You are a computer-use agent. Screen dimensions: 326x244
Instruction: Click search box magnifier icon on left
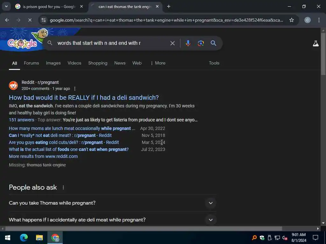point(50,43)
